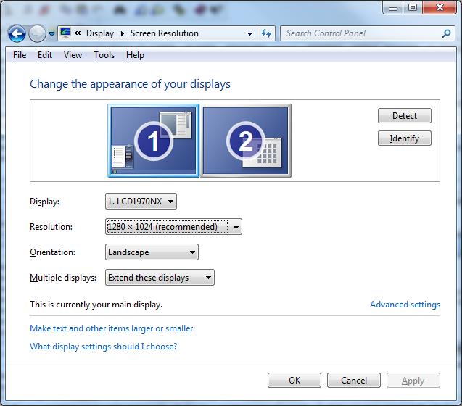Click the Detect button
462x406 pixels.
405,116
